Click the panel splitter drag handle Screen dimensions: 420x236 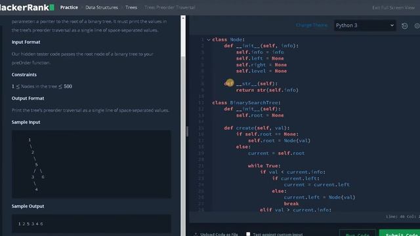coord(187,131)
